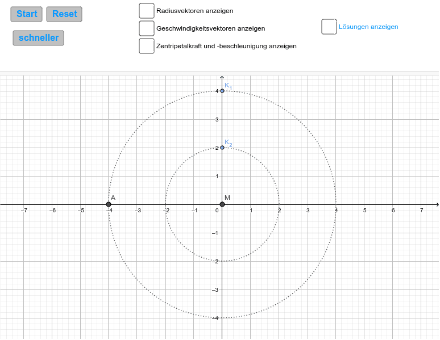The height and width of the screenshot is (340, 440).
Task: Enable Radiusvektoren anzeigen checkbox
Action: [147, 11]
